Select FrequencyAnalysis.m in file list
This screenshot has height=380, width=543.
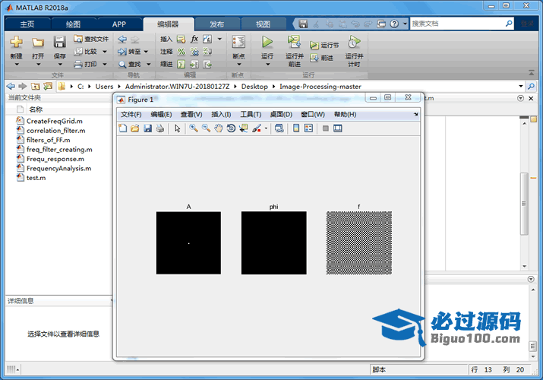pyautogui.click(x=58, y=169)
